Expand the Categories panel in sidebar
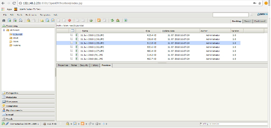 12,93
